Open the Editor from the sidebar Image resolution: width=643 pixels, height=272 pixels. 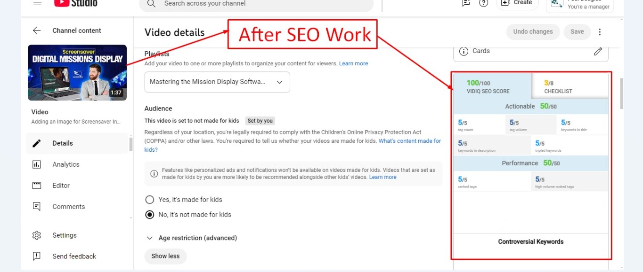(x=61, y=186)
